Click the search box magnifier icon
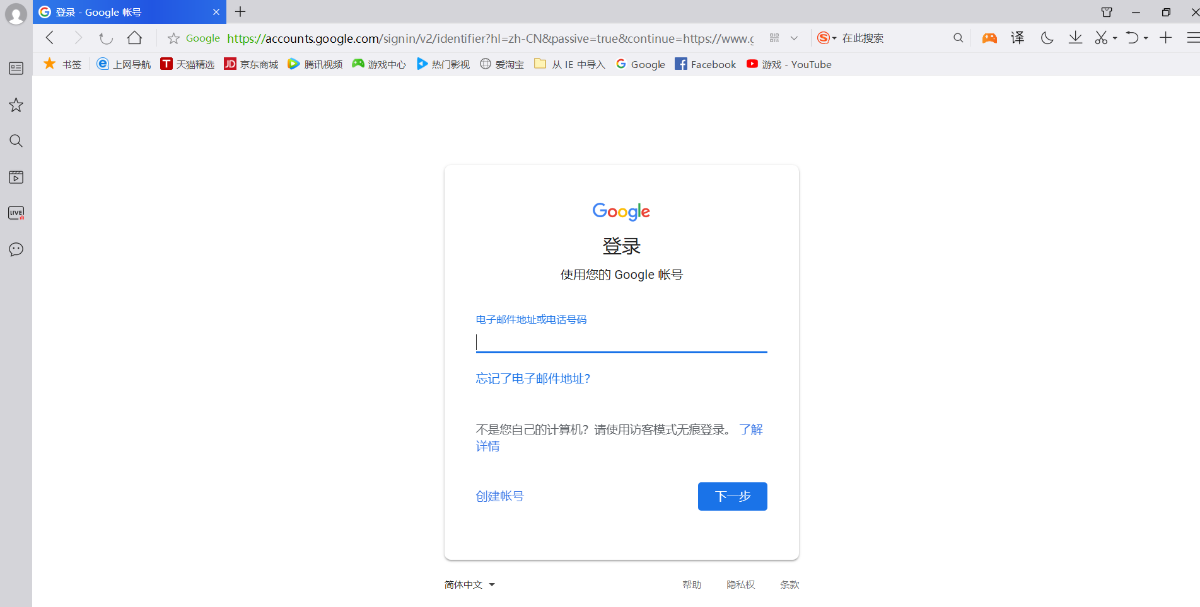The width and height of the screenshot is (1200, 607). [x=958, y=38]
